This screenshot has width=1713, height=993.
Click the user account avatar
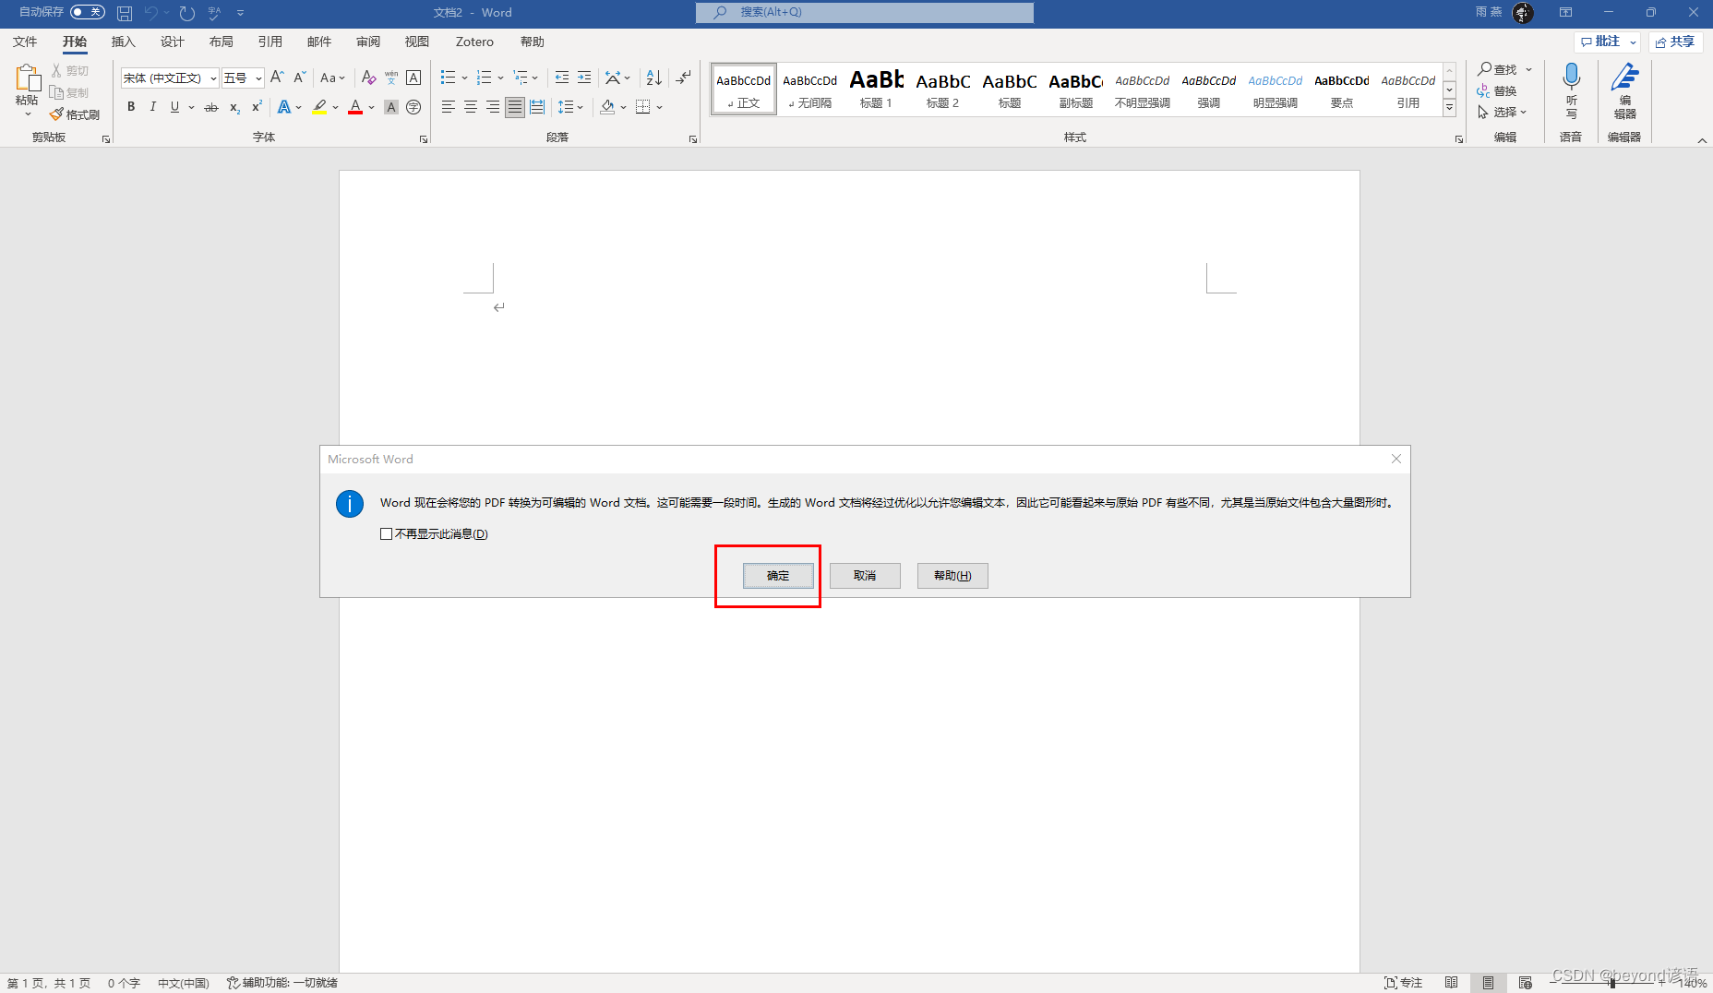click(1523, 13)
